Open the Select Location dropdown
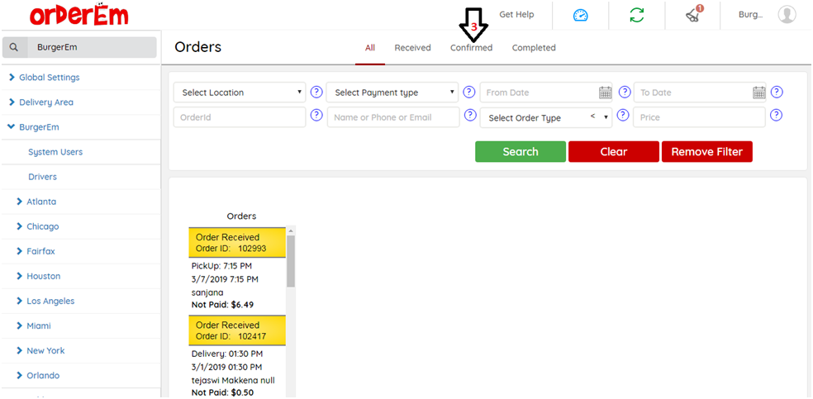 (x=240, y=93)
